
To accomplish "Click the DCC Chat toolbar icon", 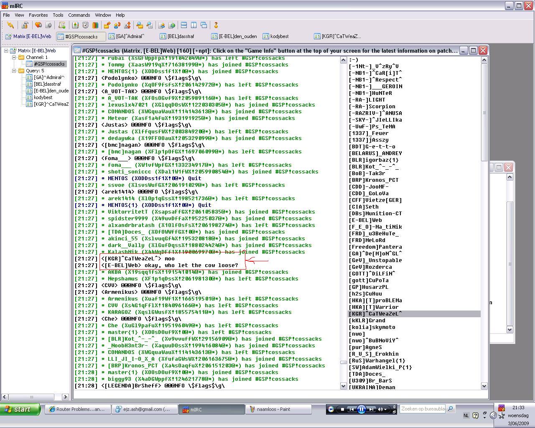I will coord(117,25).
